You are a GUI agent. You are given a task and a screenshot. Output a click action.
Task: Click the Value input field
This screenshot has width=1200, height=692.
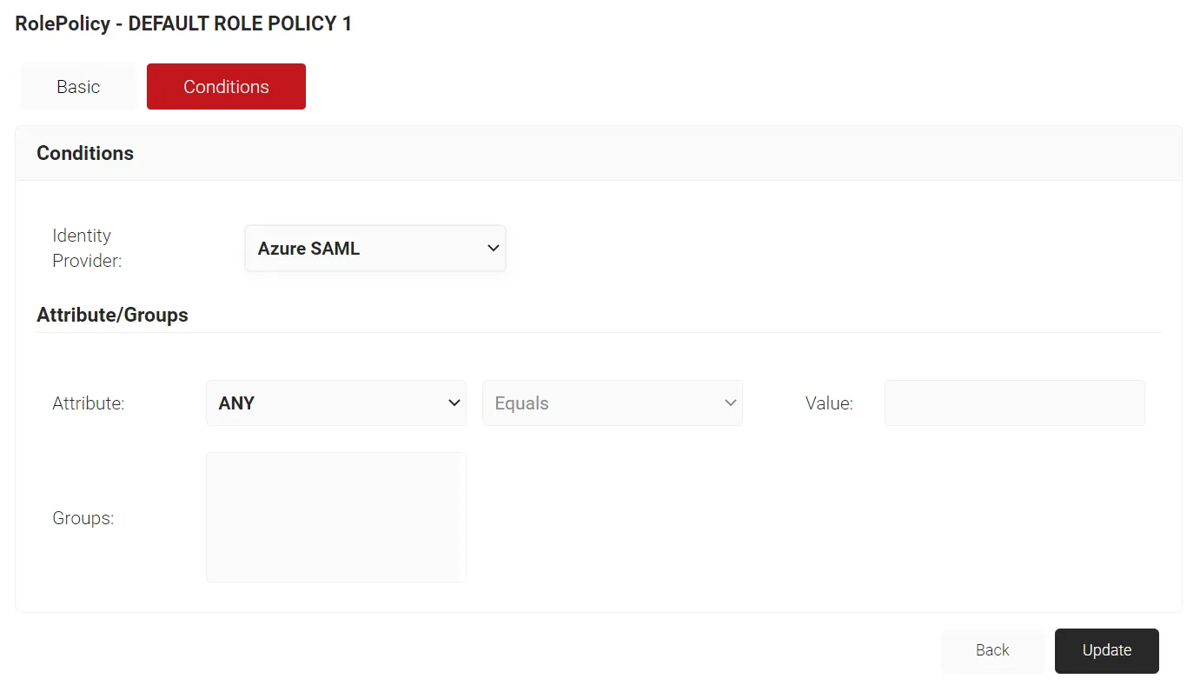pos(1015,403)
